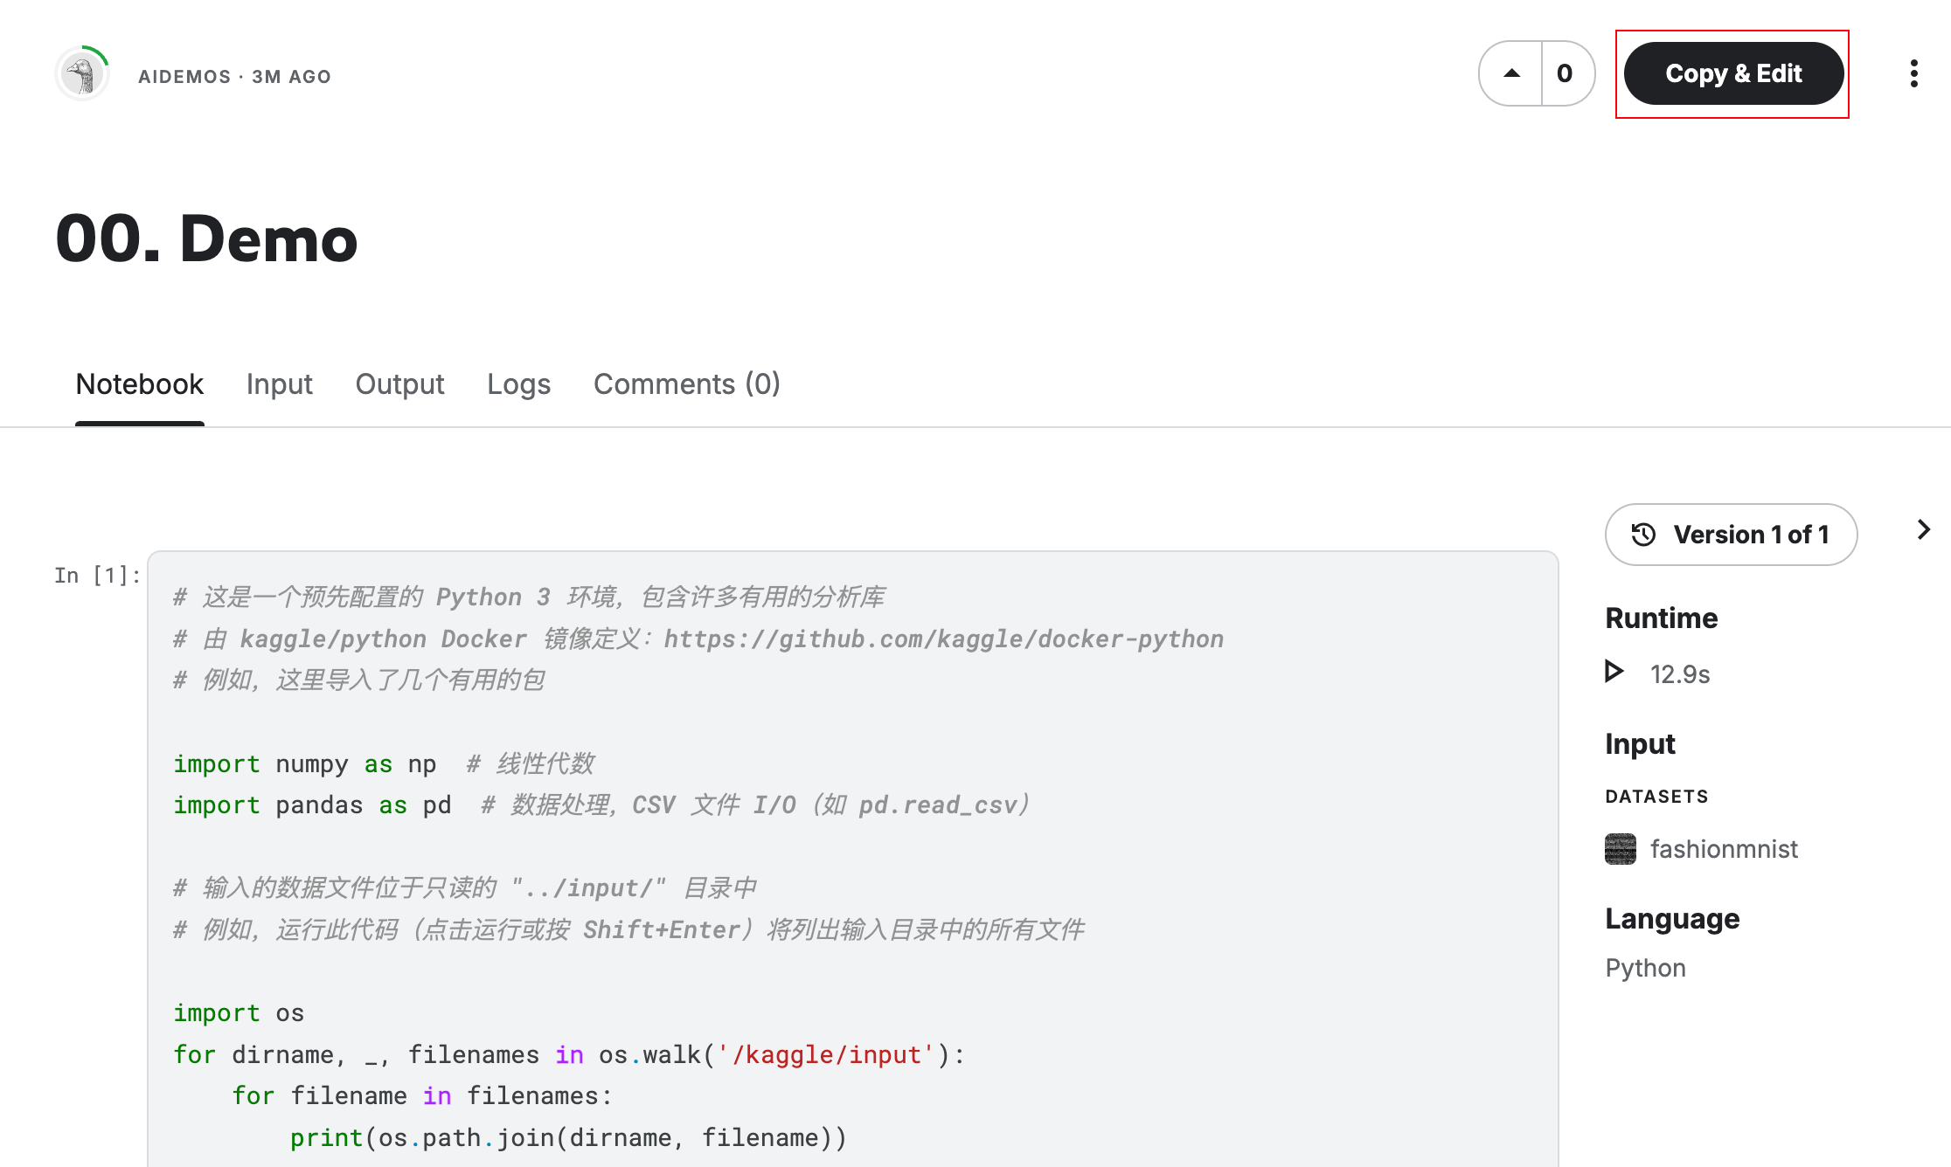1951x1167 pixels.
Task: Expand the Version 1 of 1 control
Action: pyautogui.click(x=1731, y=534)
